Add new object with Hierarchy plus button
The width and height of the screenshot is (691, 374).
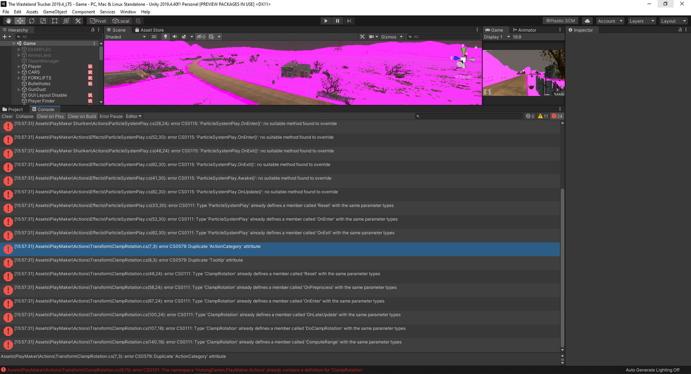[6, 37]
